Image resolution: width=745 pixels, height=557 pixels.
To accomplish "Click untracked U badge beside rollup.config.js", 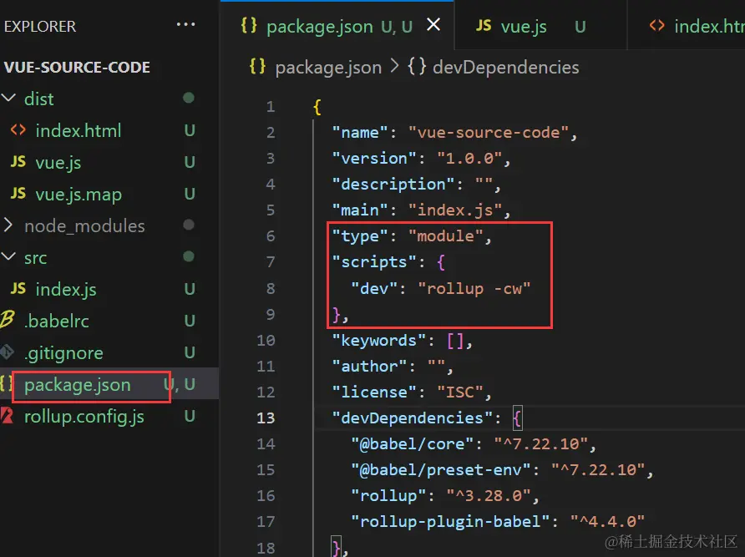I will [x=190, y=416].
